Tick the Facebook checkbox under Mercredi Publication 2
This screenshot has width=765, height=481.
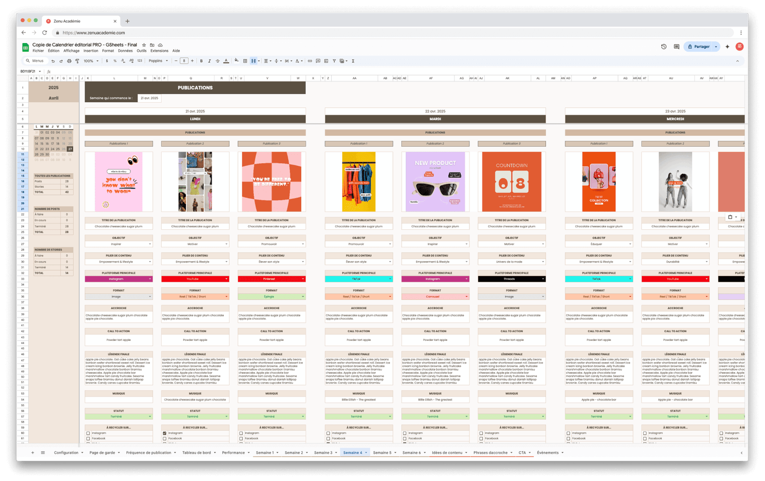[x=645, y=438]
